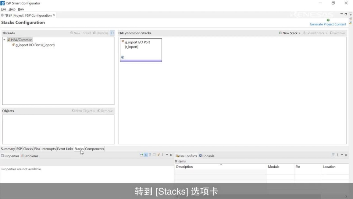Screen dimensions: 353x199
Task: Toggle show categories in Properties toolbar
Action: [146, 155]
